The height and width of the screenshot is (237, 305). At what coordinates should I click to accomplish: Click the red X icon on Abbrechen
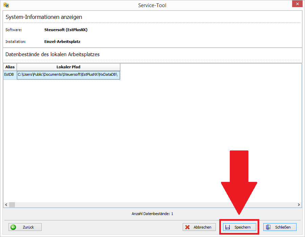(x=187, y=227)
